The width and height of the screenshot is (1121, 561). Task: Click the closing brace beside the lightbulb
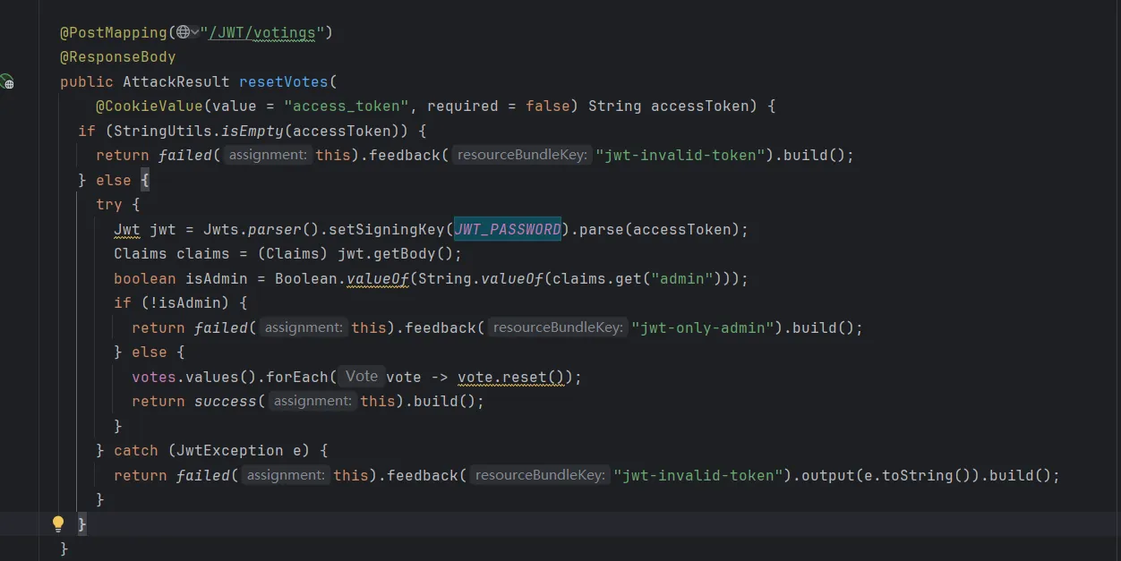[82, 523]
